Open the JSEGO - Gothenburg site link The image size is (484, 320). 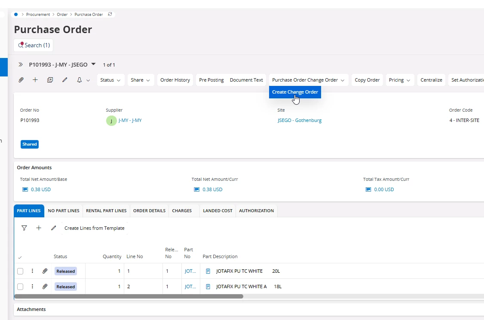pyautogui.click(x=300, y=120)
